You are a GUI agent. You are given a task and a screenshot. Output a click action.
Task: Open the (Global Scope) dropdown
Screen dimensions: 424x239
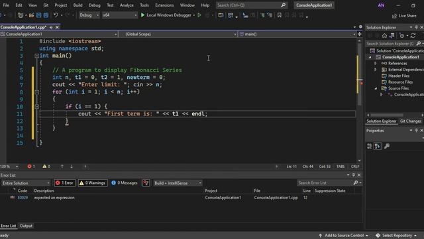pyautogui.click(x=178, y=34)
